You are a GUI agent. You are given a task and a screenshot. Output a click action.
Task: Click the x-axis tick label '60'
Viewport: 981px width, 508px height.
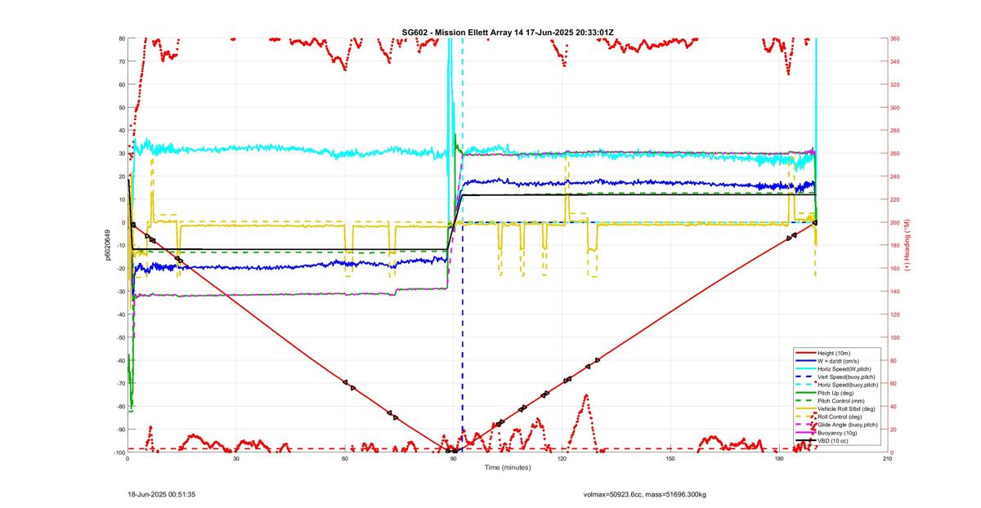(344, 459)
